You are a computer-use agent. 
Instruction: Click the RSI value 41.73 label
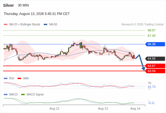point(151,87)
